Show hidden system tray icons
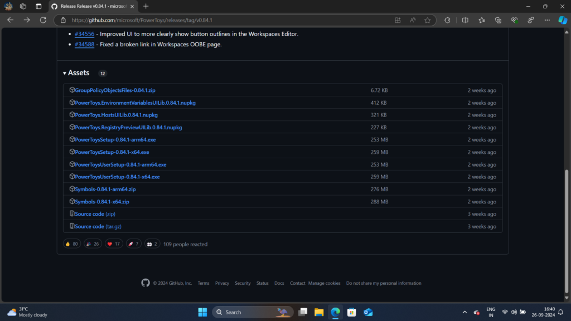Viewport: 571px width, 321px height. 464,312
